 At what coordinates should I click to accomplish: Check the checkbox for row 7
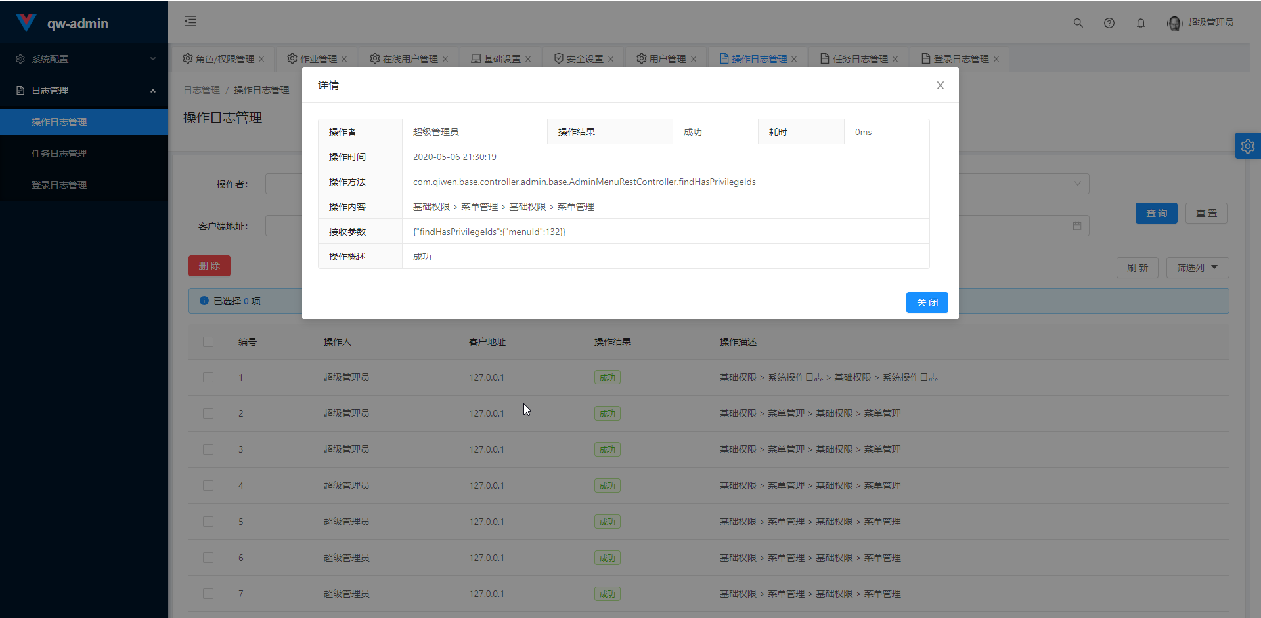pos(208,594)
